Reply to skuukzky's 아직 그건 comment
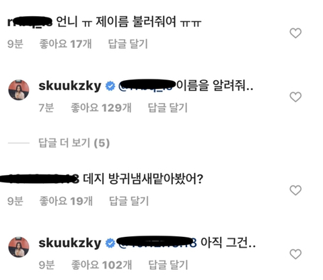The height and width of the screenshot is (280, 323). pos(168,265)
